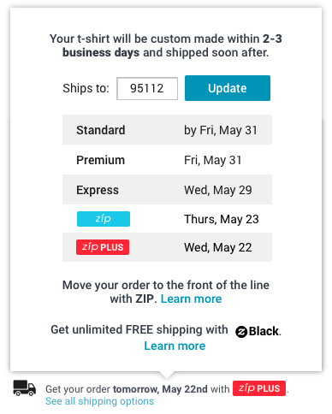Click the Update button
Viewport: 332px width, 414px height.
[x=228, y=88]
